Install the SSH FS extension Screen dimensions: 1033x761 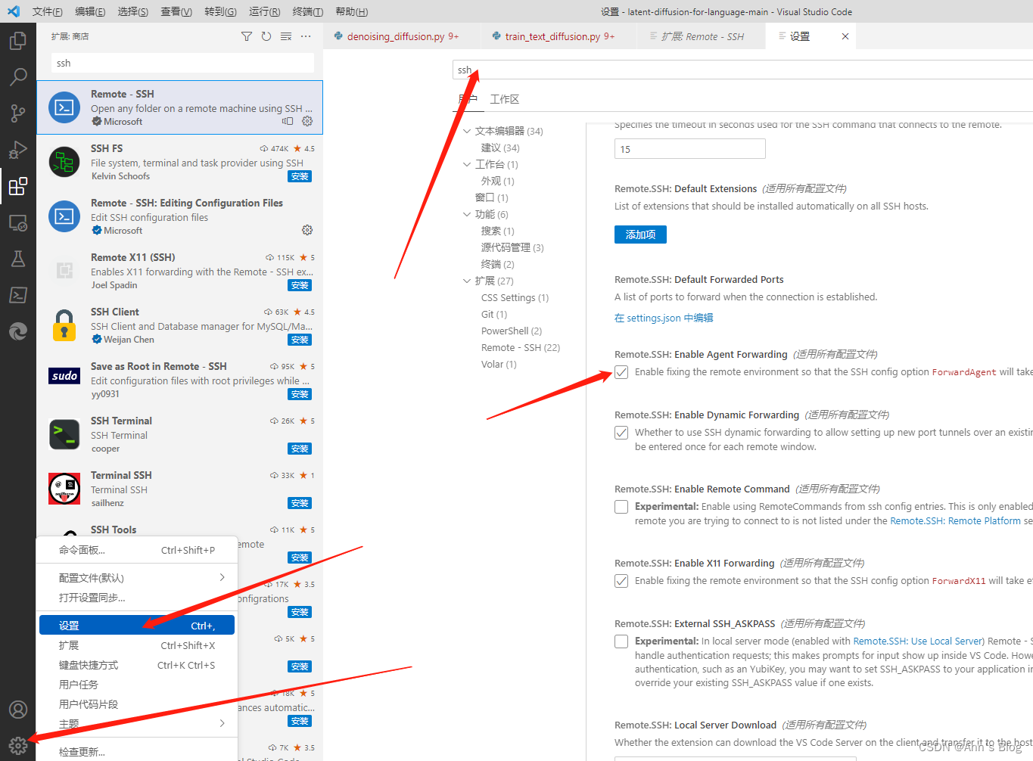click(x=300, y=176)
